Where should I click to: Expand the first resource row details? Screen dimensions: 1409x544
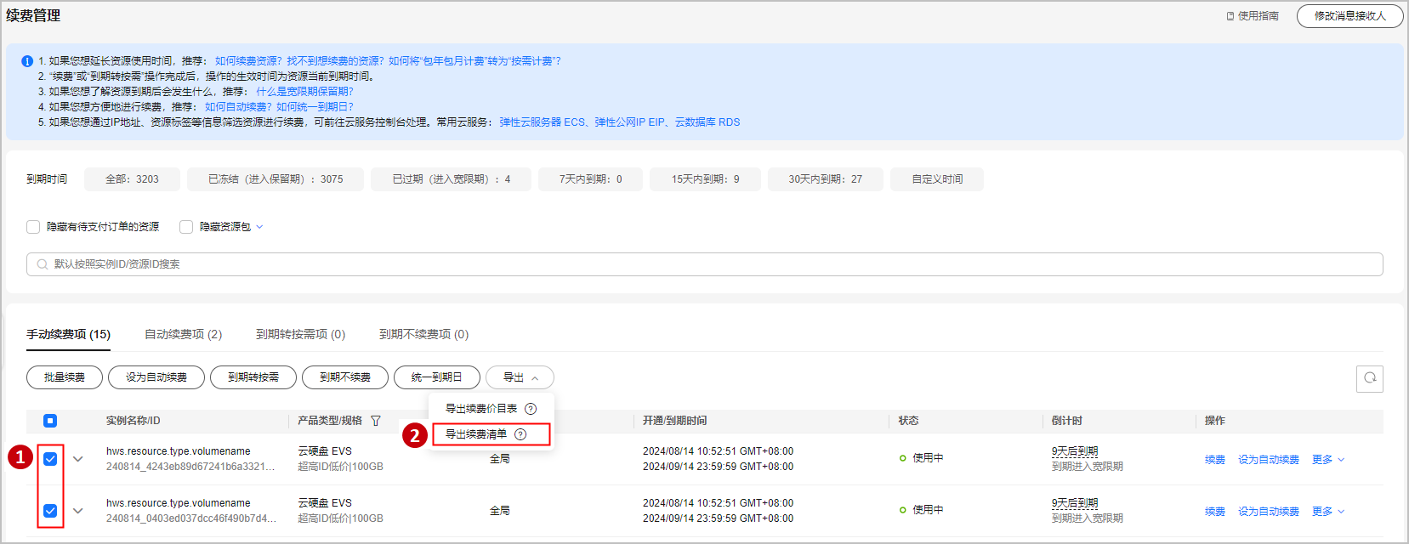(78, 459)
